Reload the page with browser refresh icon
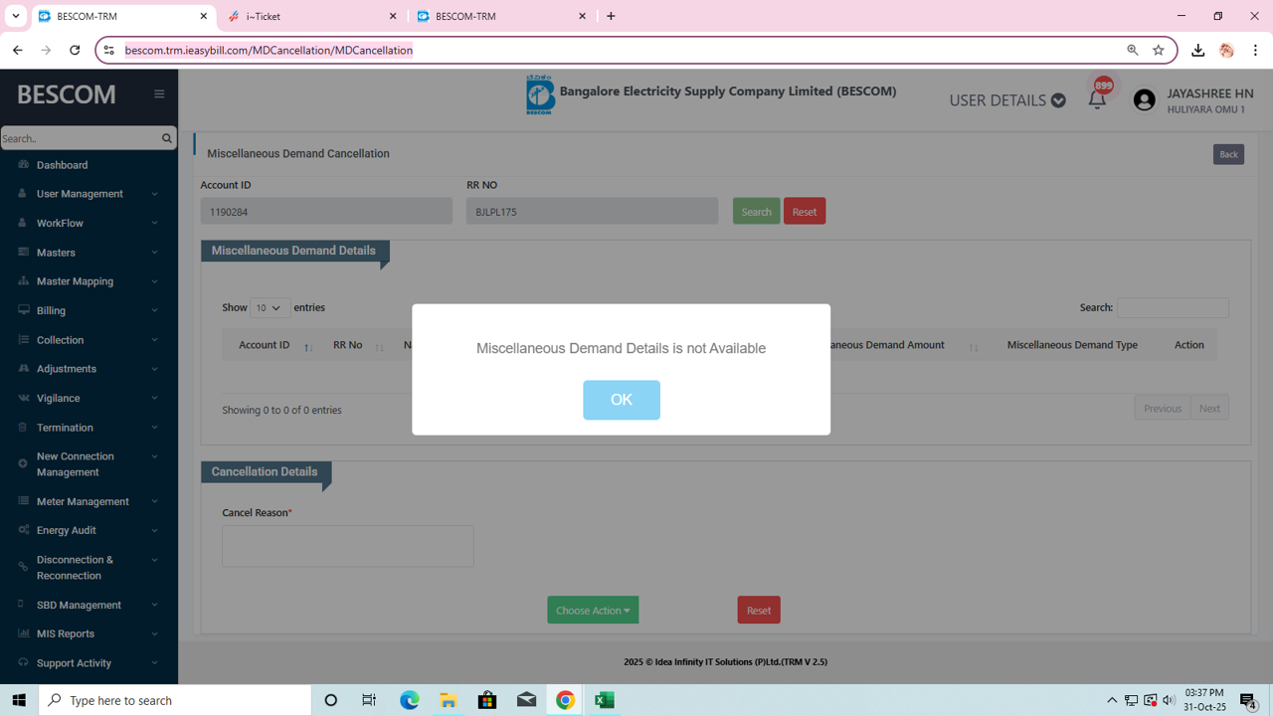 (75, 50)
